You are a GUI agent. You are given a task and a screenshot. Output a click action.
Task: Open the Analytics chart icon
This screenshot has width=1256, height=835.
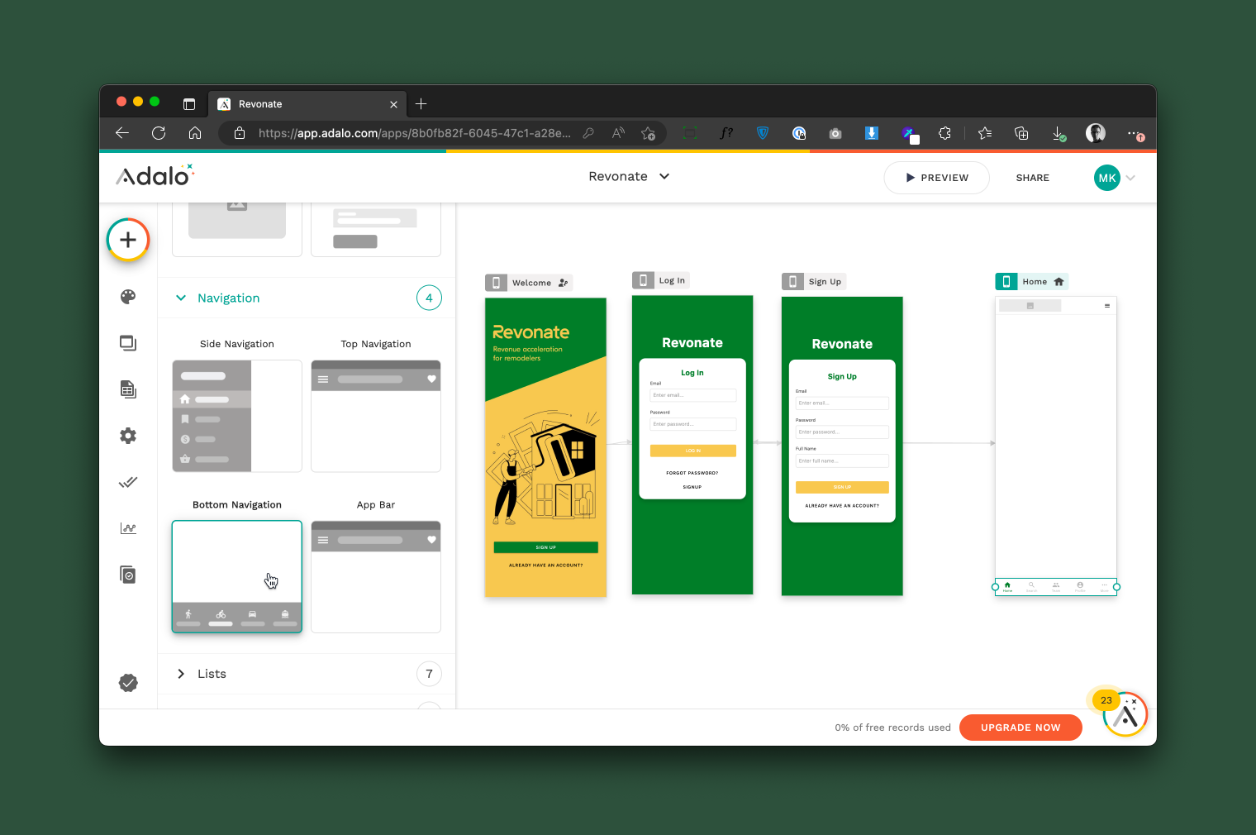pos(128,528)
